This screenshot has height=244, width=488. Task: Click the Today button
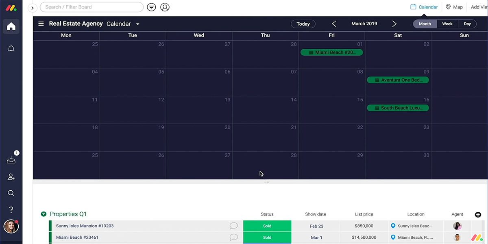tap(303, 24)
